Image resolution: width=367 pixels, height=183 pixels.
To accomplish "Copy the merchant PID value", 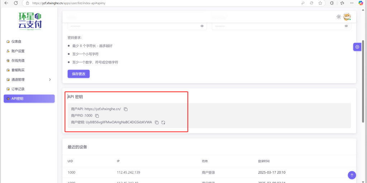I will pyautogui.click(x=97, y=116).
